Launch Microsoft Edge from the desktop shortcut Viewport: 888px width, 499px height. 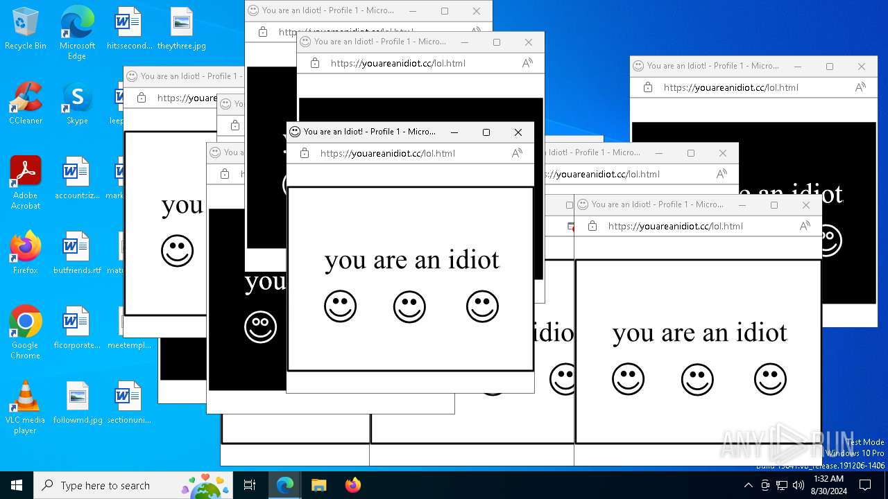click(x=77, y=33)
